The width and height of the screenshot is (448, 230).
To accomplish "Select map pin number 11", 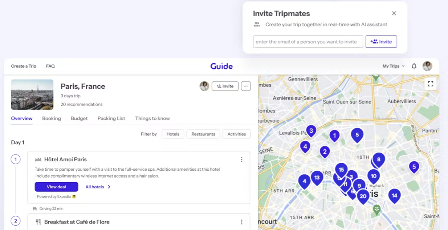I will [345, 184].
